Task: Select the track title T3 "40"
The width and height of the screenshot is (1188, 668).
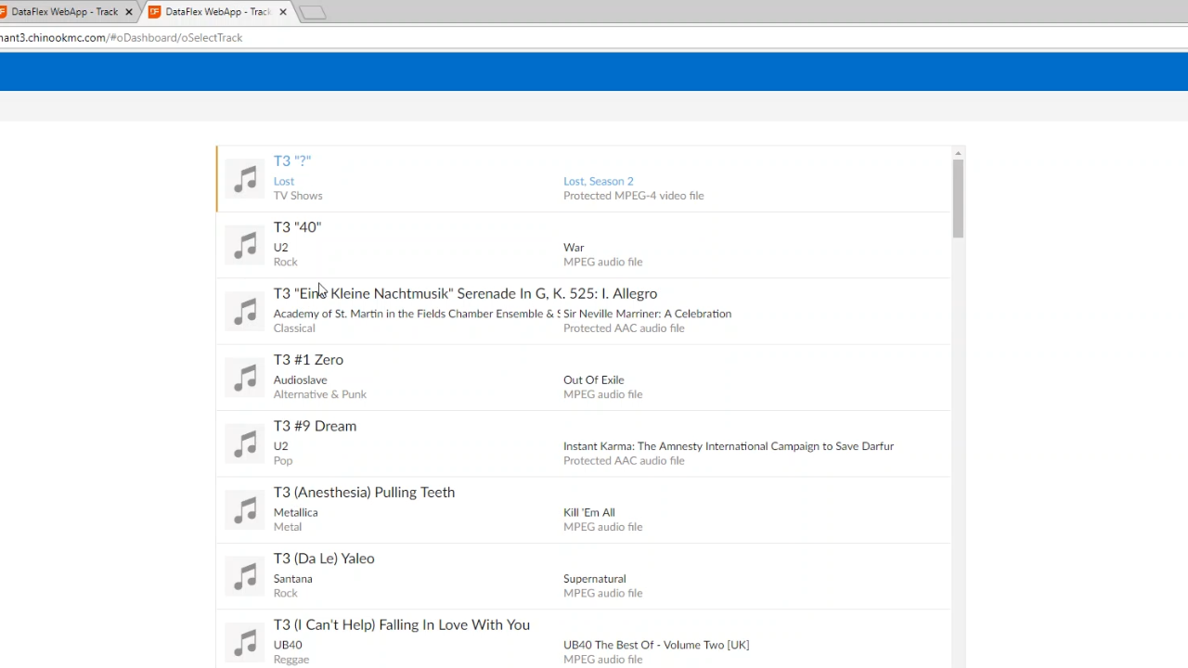Action: tap(297, 227)
